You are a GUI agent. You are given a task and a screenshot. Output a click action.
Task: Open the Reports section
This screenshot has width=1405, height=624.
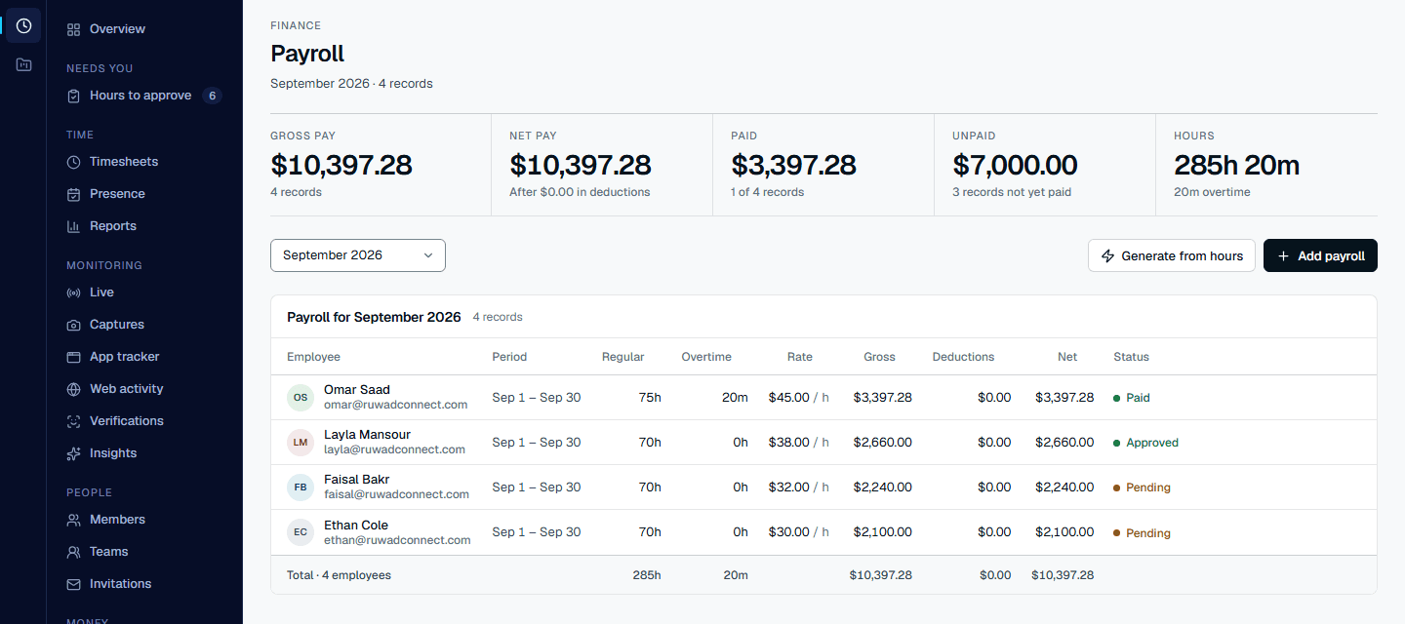point(144,226)
